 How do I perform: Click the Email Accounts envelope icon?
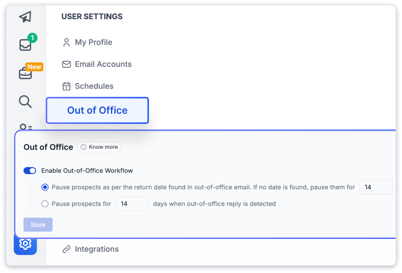pyautogui.click(x=67, y=64)
